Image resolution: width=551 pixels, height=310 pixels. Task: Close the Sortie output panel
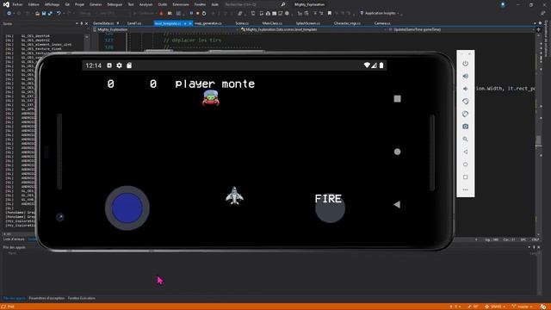tap(86, 23)
